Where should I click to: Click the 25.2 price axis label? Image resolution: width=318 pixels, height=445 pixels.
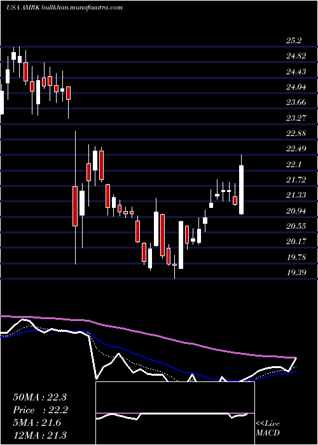293,41
